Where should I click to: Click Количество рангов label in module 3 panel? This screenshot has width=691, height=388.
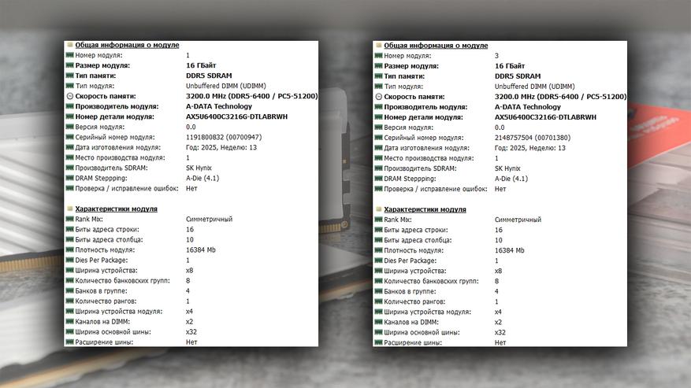[414, 301]
